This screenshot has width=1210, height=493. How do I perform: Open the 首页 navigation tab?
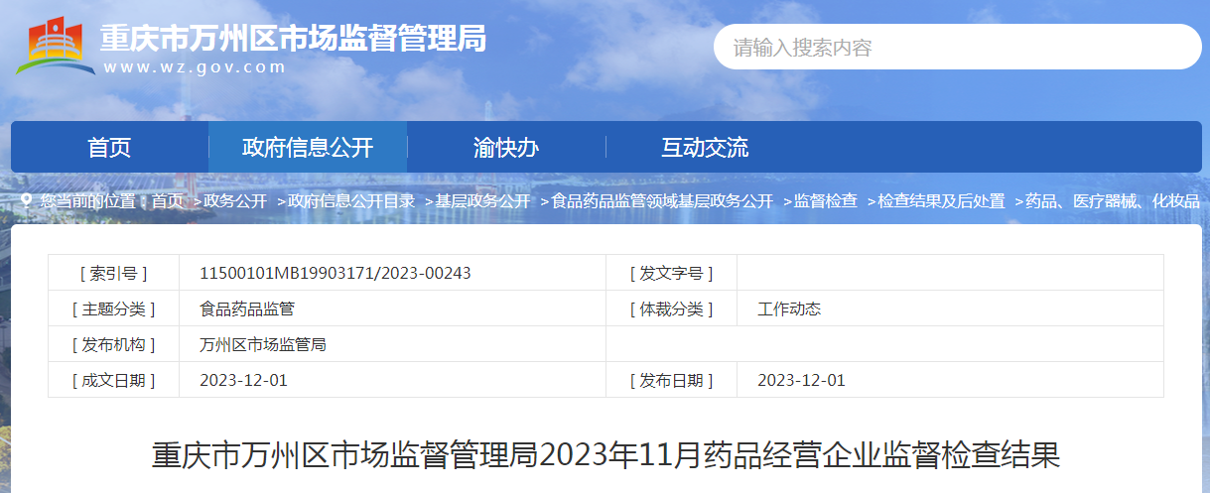point(109,148)
